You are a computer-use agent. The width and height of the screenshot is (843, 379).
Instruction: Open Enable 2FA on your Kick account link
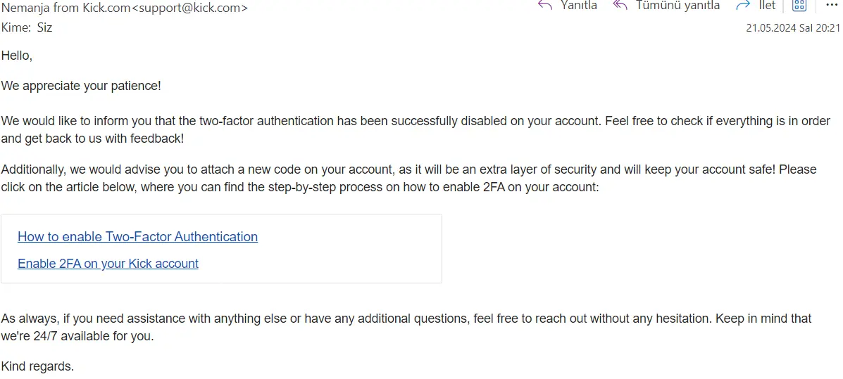(x=108, y=264)
